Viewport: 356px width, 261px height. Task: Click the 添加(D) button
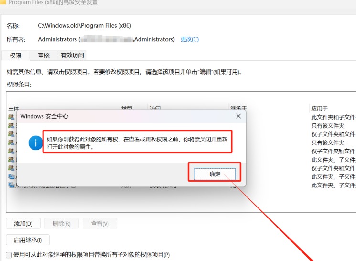tap(23, 224)
